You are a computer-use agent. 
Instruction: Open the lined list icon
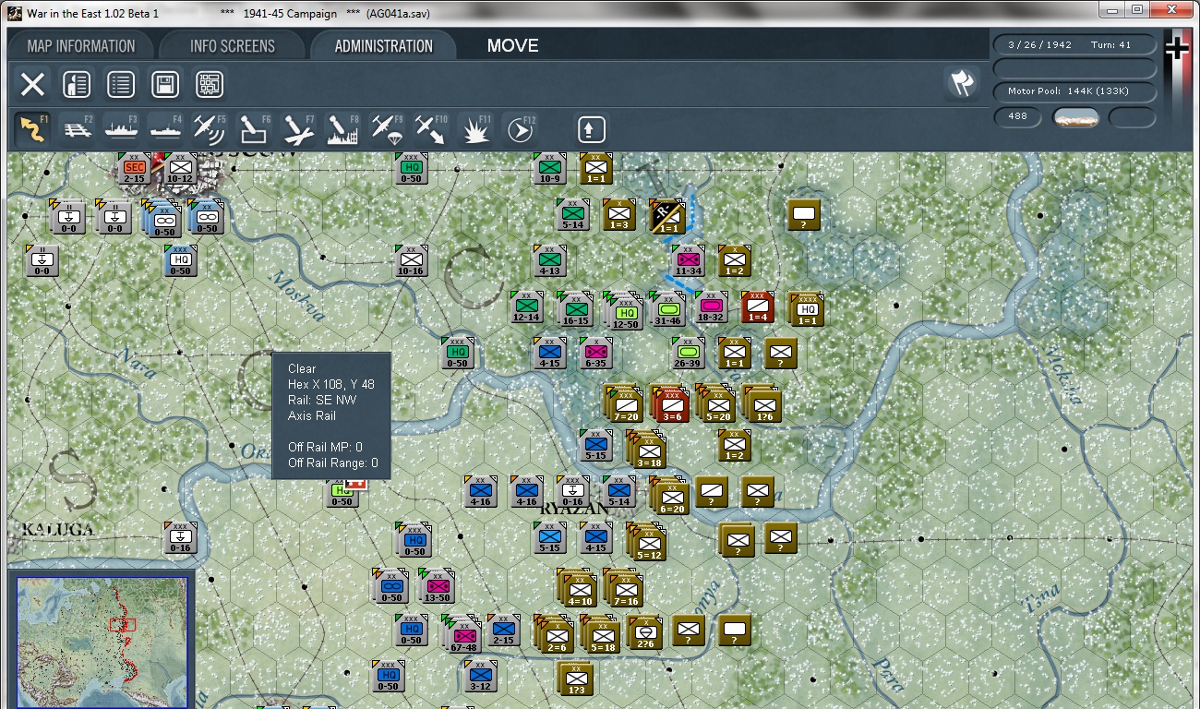click(121, 85)
